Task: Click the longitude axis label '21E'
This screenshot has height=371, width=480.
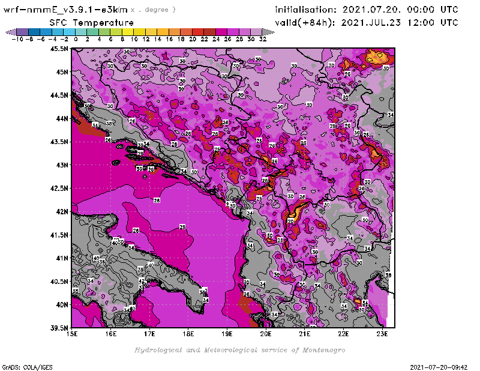Action: [x=304, y=334]
